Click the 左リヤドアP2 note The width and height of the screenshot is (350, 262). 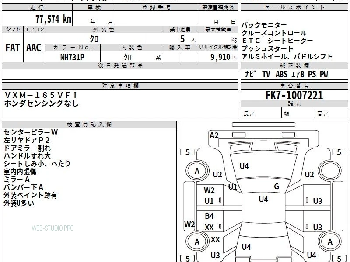pos(27,140)
